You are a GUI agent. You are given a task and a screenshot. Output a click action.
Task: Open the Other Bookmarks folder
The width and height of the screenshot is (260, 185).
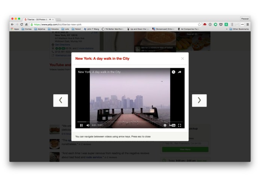pos(239,29)
